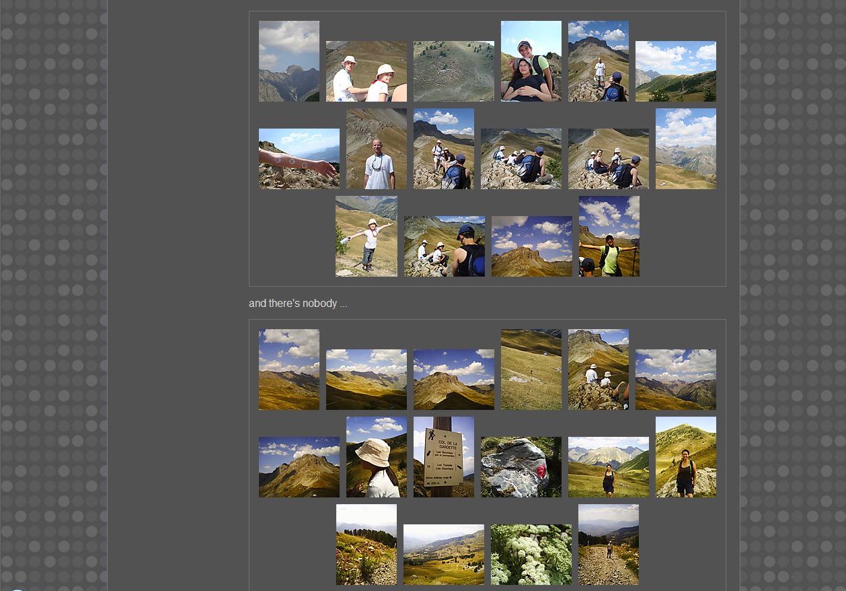Image resolution: width=846 pixels, height=591 pixels.
Task: View two hikers sitting on rocks from behind
Action: [598, 370]
